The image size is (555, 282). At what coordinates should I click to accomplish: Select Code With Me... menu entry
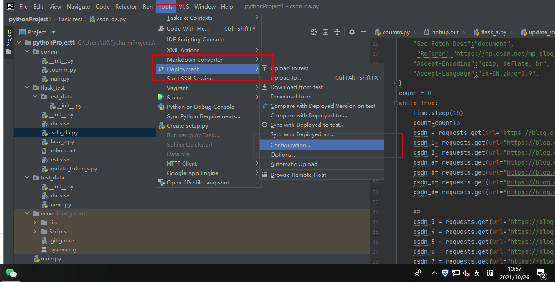[208, 28]
